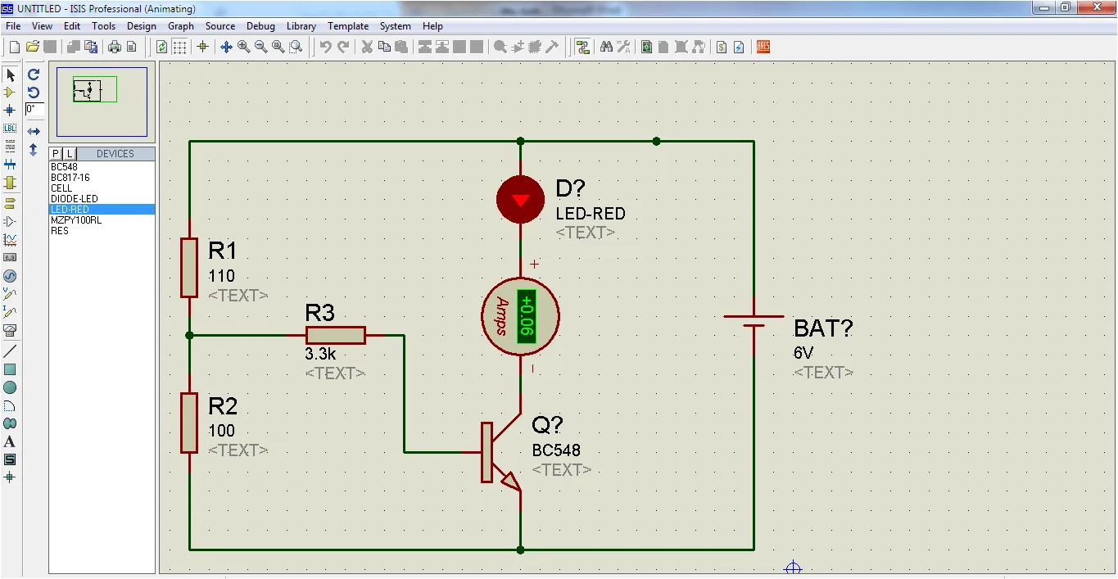
Task: Redraw the display with refresh icon
Action: 162,47
